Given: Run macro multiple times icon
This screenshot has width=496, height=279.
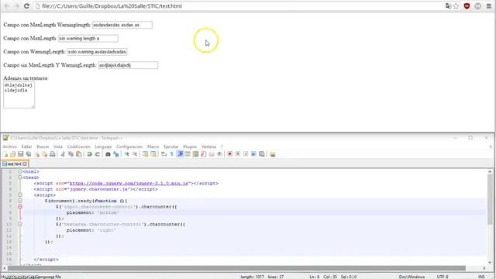Looking at the screenshot, I should click(253, 154).
